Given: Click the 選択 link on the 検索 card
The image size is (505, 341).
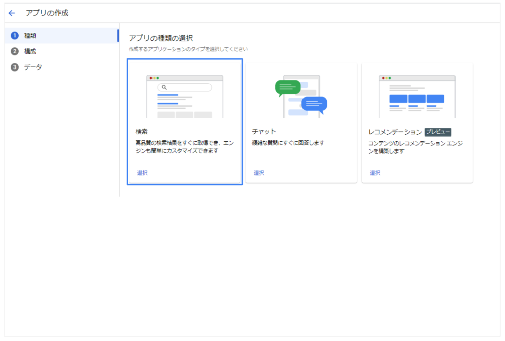Looking at the screenshot, I should [142, 173].
